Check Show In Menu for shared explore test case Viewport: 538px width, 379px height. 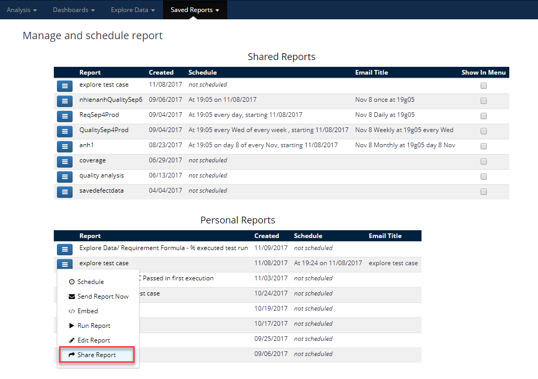coord(484,86)
